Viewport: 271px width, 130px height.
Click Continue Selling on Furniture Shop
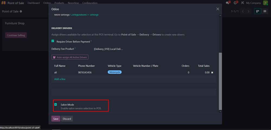16,35
